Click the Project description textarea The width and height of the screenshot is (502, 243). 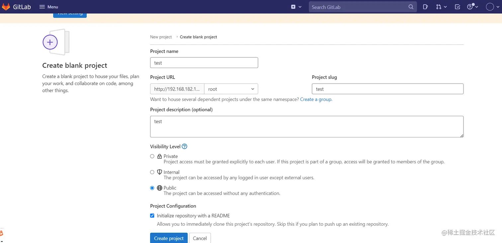pos(307,126)
